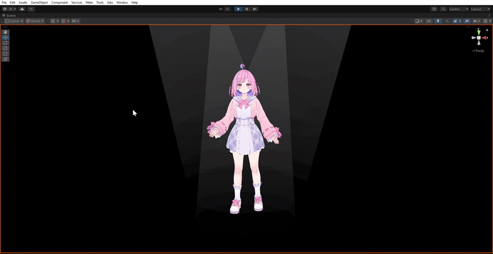Open the Global handle rotation dropdown
The height and width of the screenshot is (254, 493).
[35, 21]
